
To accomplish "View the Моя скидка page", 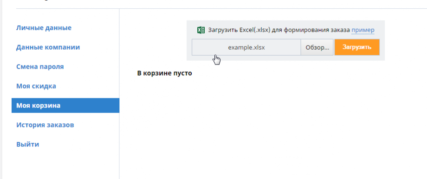I will pyautogui.click(x=36, y=86).
